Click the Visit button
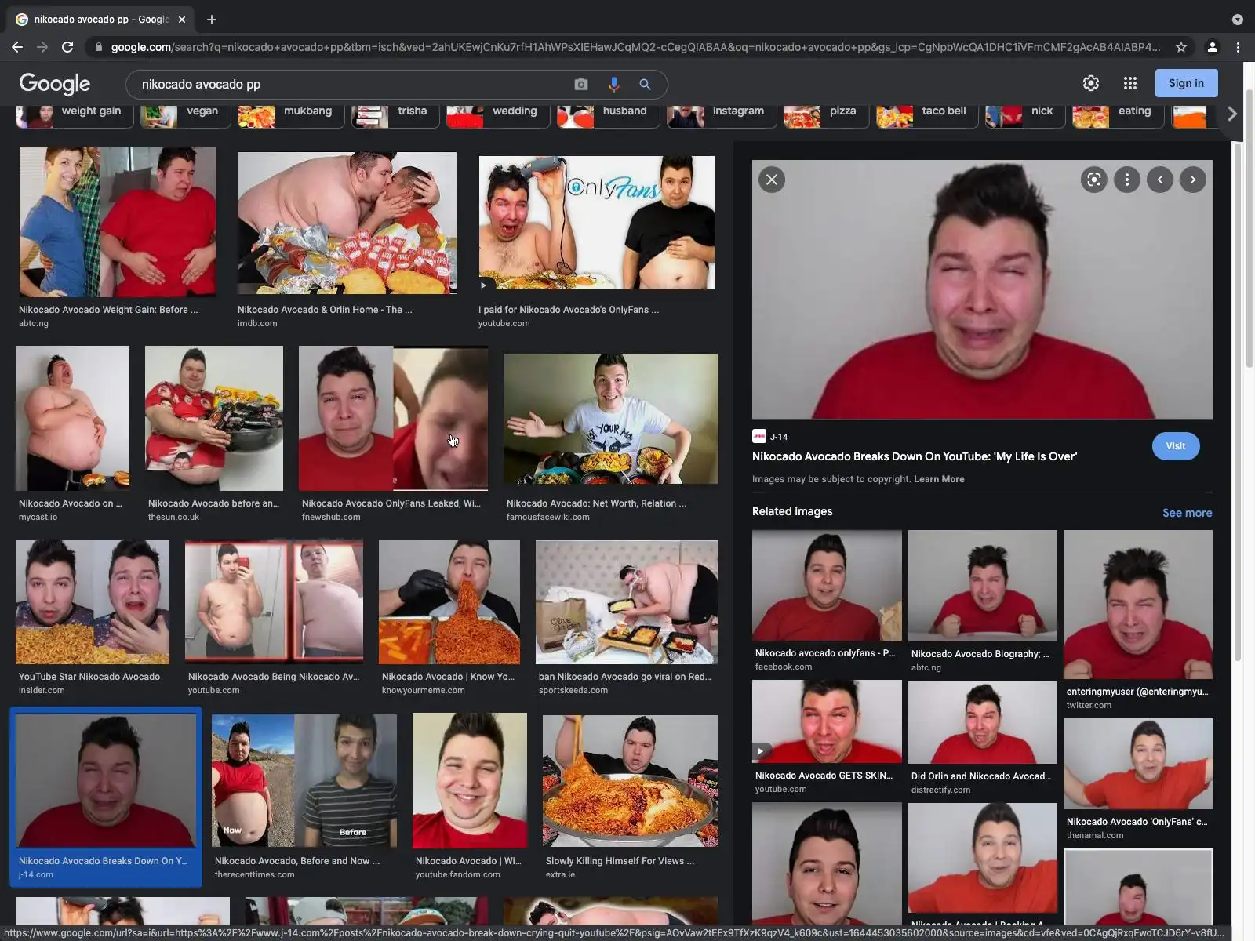Screen dimensions: 1255x941 (x=1175, y=446)
